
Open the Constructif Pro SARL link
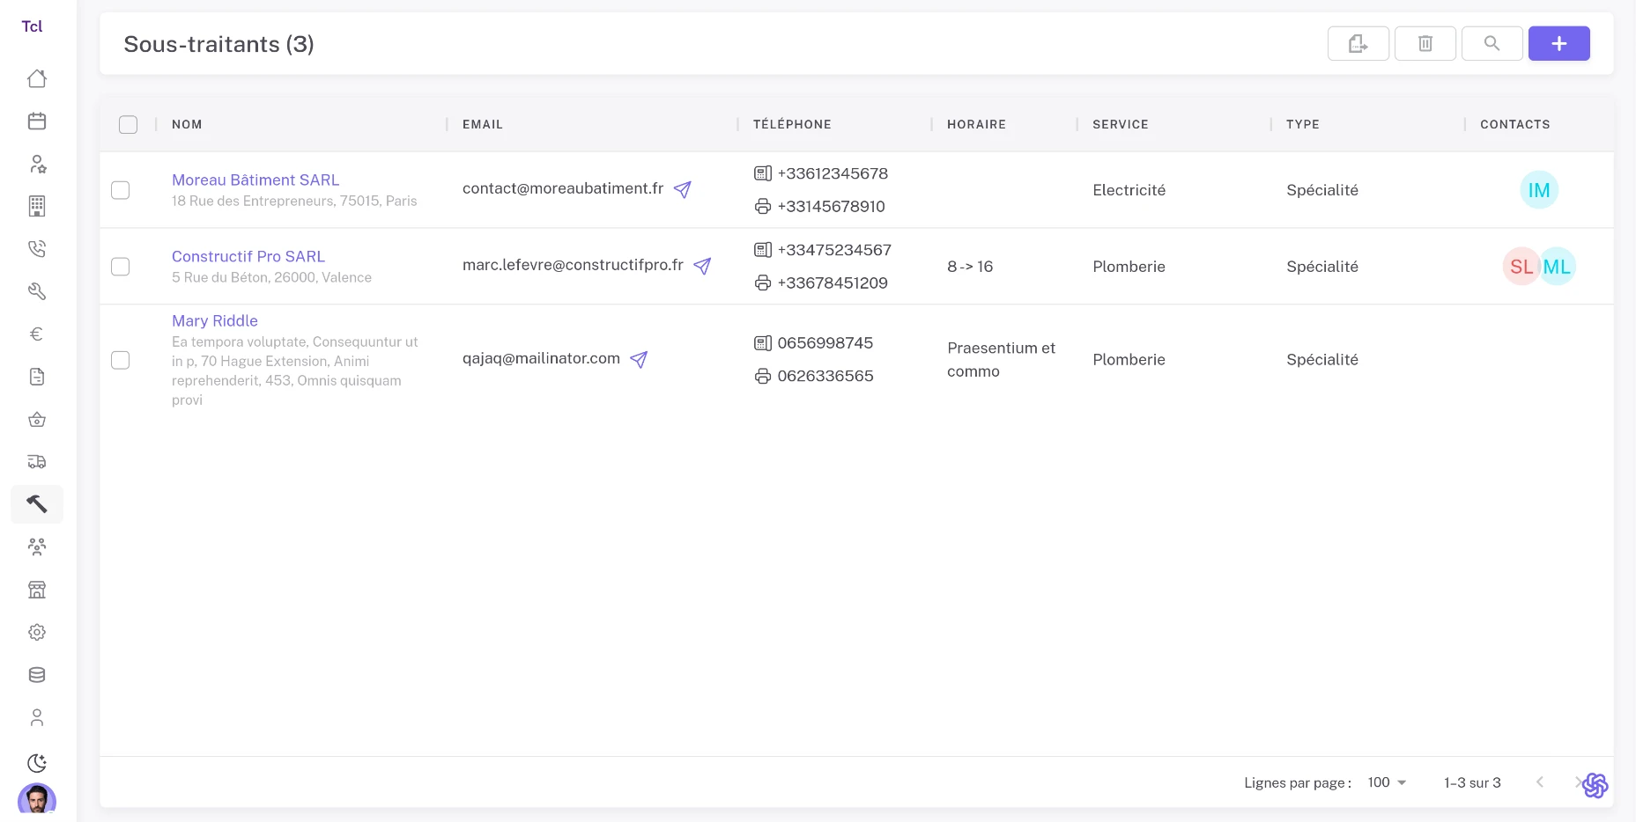click(248, 256)
